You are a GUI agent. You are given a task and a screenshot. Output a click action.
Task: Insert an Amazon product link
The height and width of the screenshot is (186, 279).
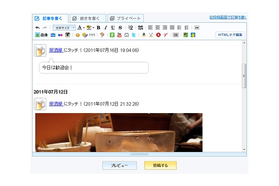[x=144, y=35]
